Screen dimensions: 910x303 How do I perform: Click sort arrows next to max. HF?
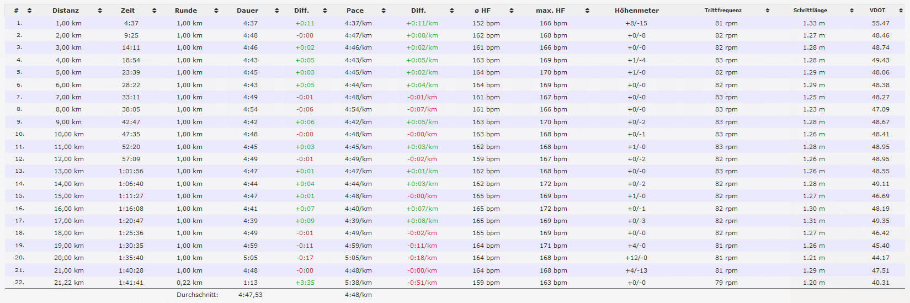(587, 10)
